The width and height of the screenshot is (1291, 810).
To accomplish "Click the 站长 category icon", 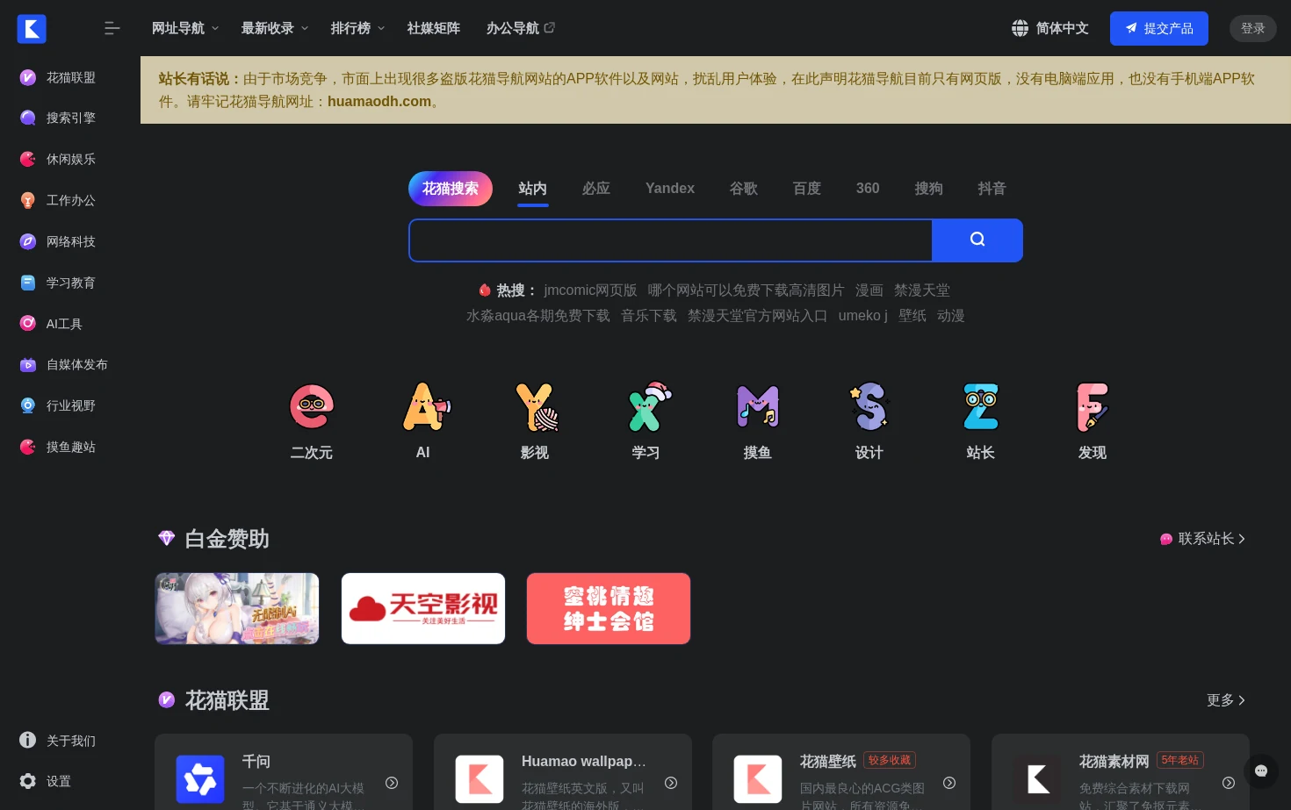I will pos(981,407).
